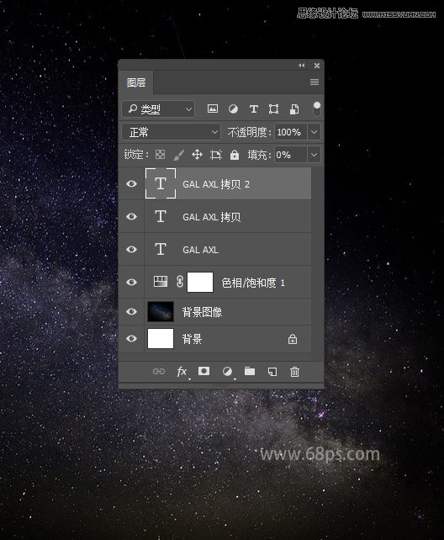Lock artboard nesting icon
444x540 pixels.
(x=216, y=155)
